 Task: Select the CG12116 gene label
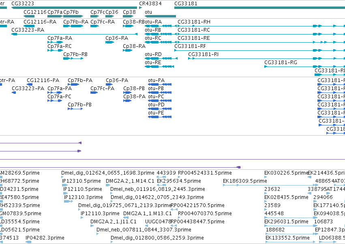35,12
